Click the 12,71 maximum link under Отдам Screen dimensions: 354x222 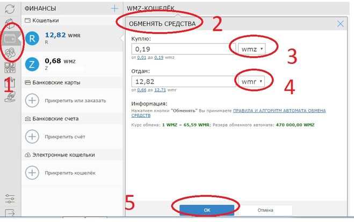pos(160,91)
